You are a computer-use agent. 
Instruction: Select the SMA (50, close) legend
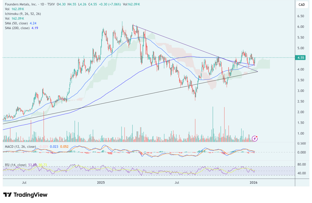point(16,23)
